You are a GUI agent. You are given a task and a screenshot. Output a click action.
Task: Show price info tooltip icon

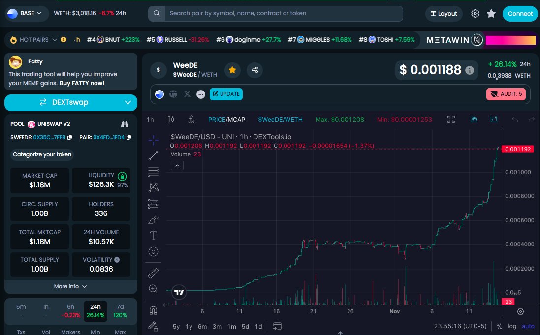(470, 70)
